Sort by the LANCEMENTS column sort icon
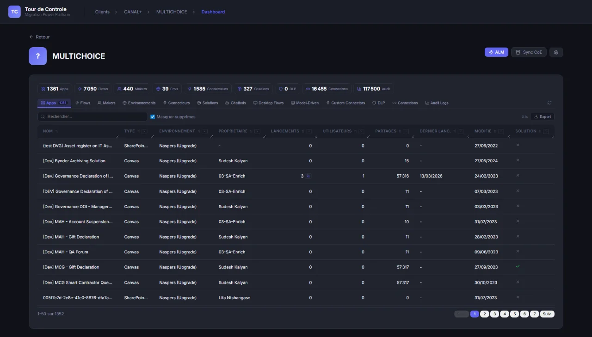This screenshot has width=592, height=337. pos(302,131)
